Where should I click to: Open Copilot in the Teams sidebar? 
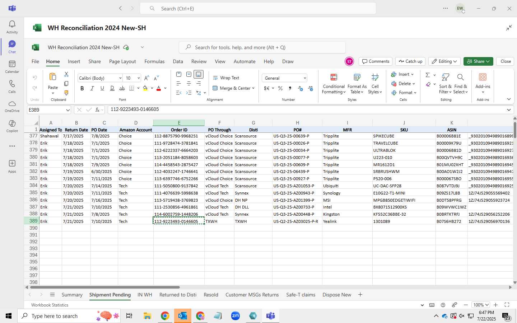click(x=12, y=126)
